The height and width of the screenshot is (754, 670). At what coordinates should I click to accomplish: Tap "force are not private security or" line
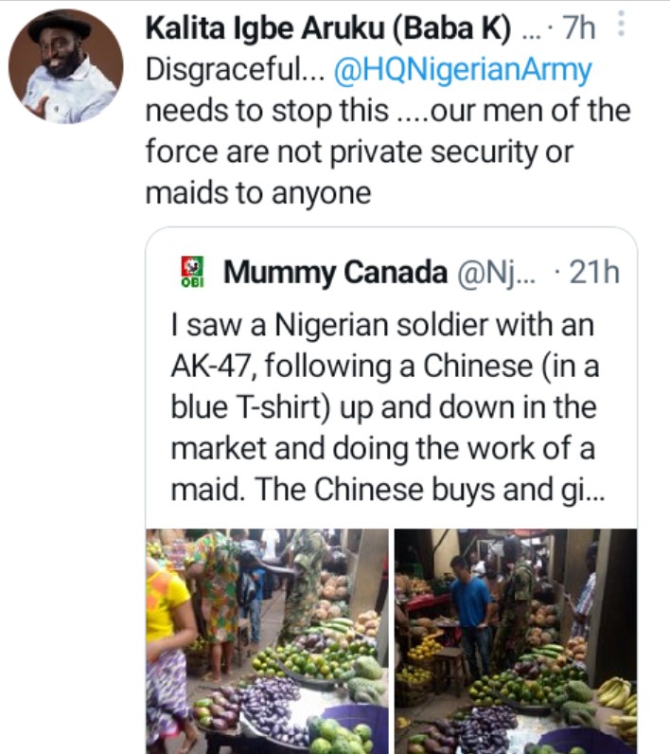[360, 152]
